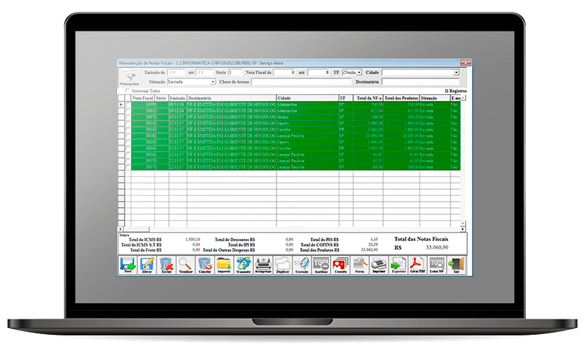Open the Visualizar magnifier tool
The height and width of the screenshot is (353, 585).
[185, 265]
